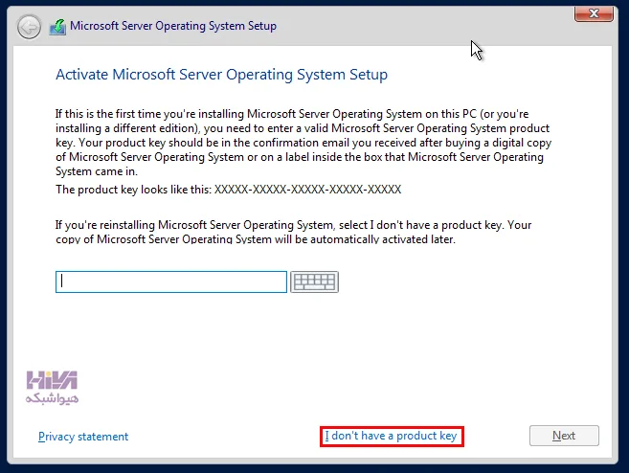The width and height of the screenshot is (629, 473).
Task: Click the "Activate Microsoft Server Operating System Setup" heading
Action: (x=221, y=75)
